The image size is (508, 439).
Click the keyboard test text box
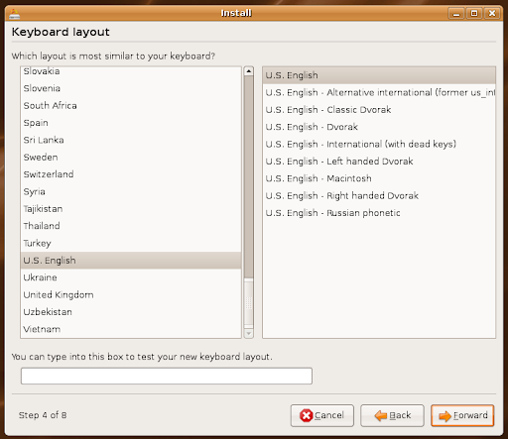[x=167, y=376]
